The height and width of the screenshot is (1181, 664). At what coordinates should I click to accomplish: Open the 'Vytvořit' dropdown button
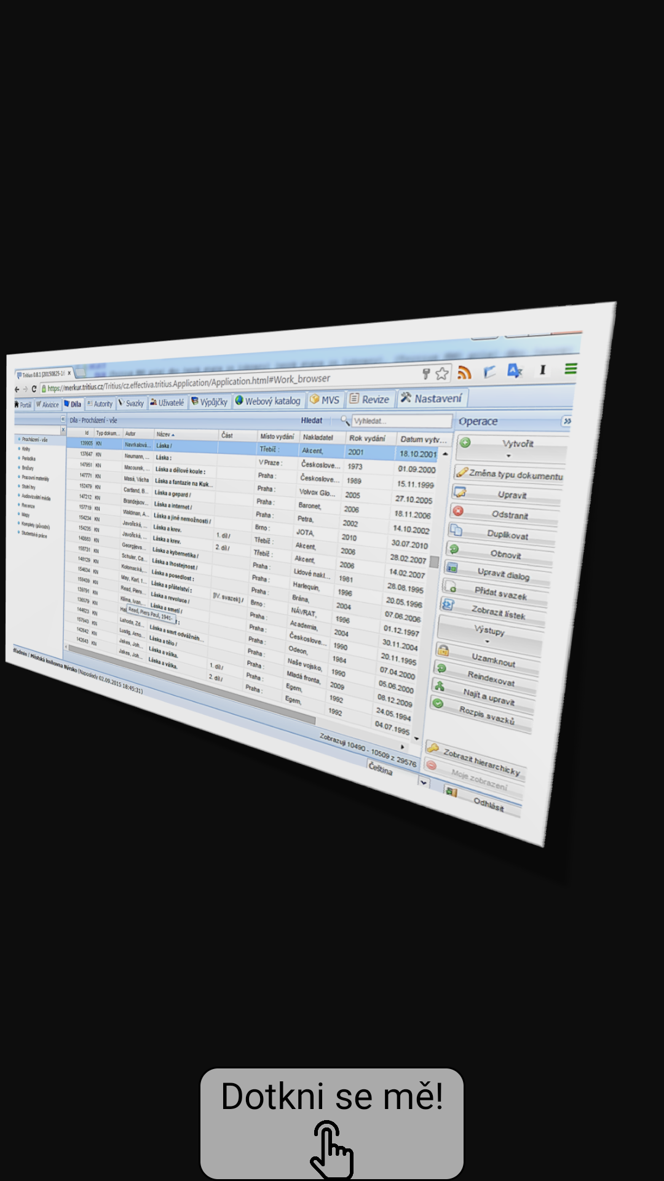tap(512, 449)
